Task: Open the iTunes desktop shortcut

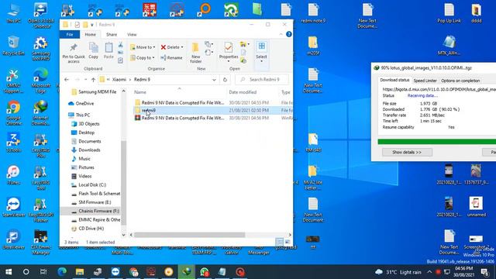Action: point(13,175)
